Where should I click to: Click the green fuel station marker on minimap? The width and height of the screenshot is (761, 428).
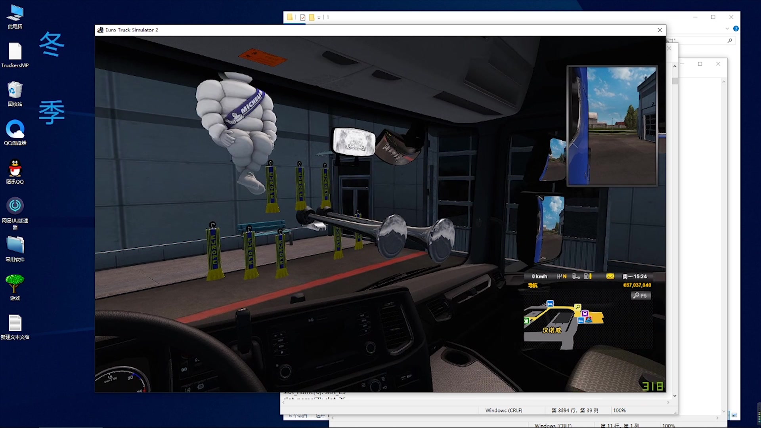coord(526,321)
